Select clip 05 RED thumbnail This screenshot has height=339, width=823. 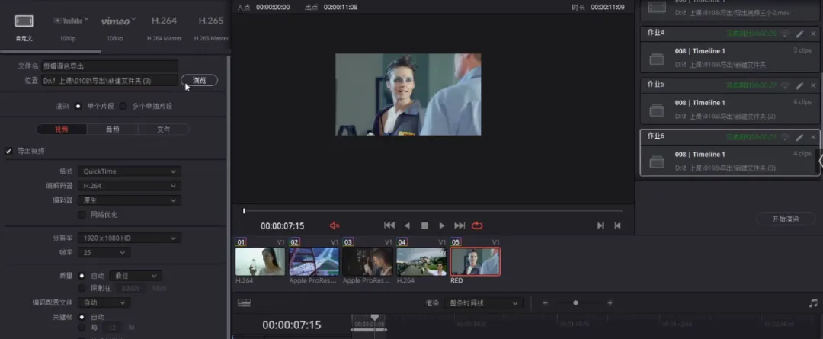point(475,261)
